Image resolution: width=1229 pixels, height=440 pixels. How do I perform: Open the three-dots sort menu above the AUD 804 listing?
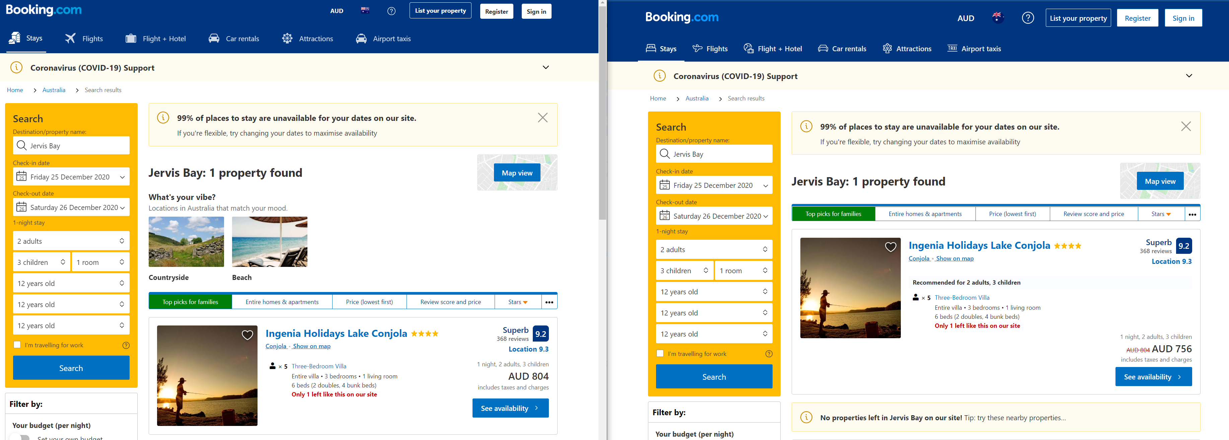tap(549, 302)
